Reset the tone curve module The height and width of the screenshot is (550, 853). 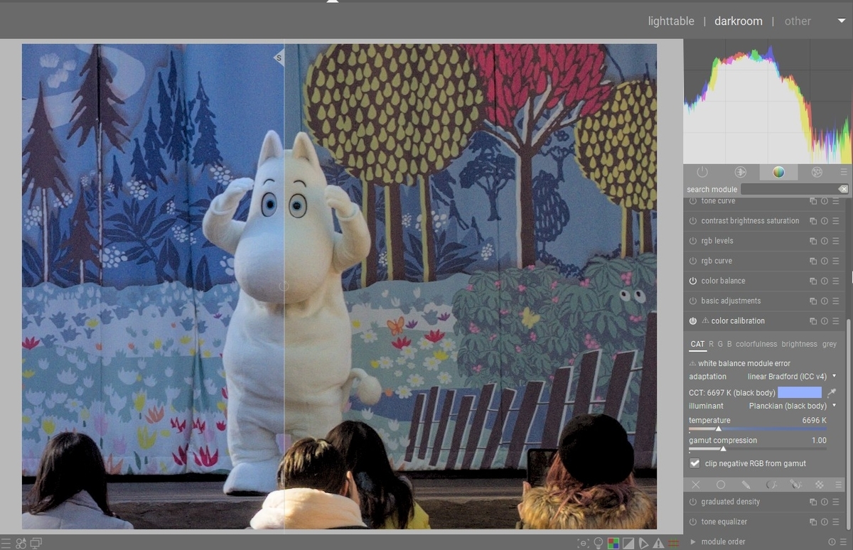click(825, 201)
